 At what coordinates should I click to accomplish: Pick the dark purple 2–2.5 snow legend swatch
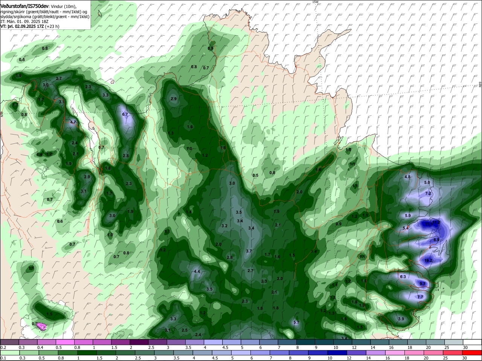click(x=139, y=341)
